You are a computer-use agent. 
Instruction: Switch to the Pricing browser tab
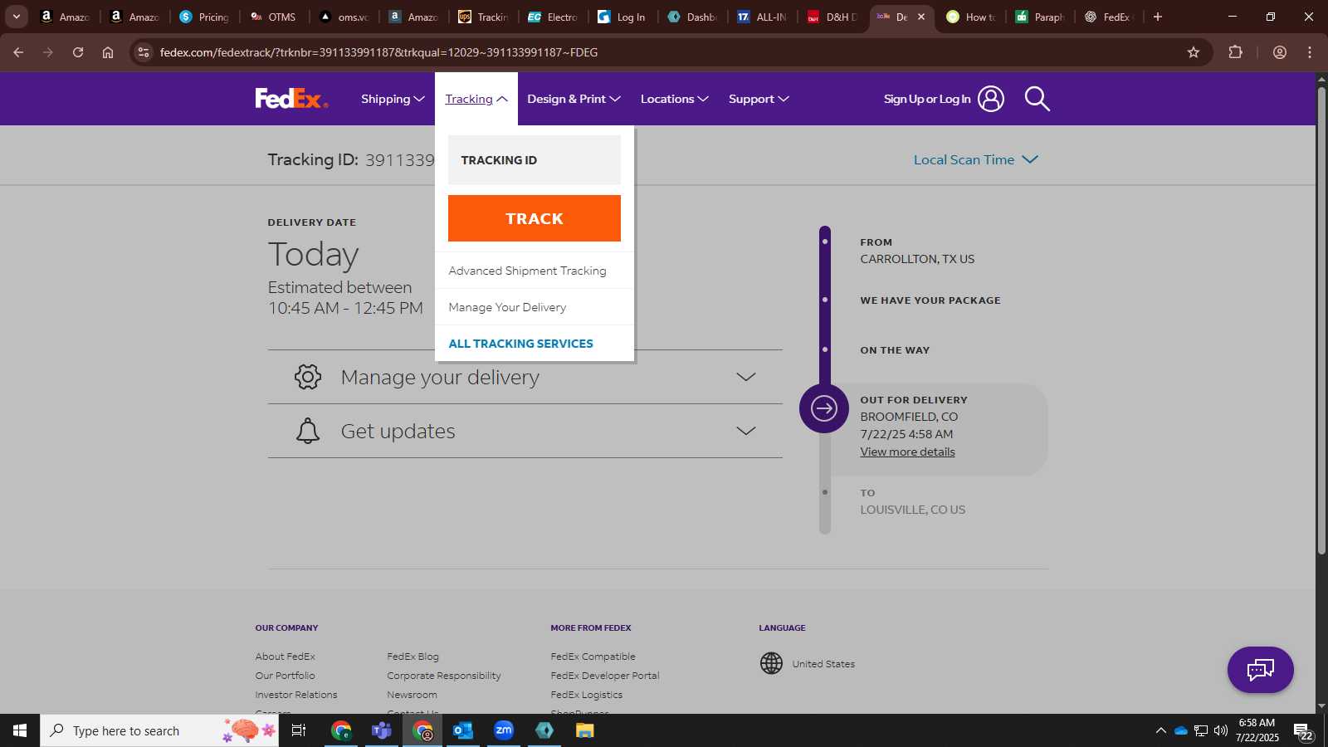tap(205, 17)
